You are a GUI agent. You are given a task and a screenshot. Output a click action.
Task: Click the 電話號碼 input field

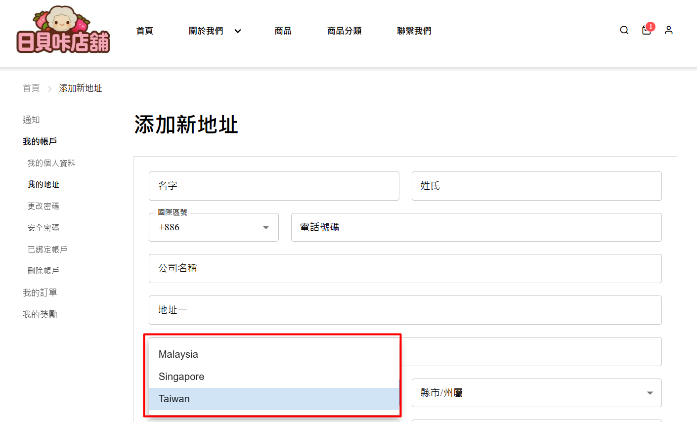tap(476, 227)
